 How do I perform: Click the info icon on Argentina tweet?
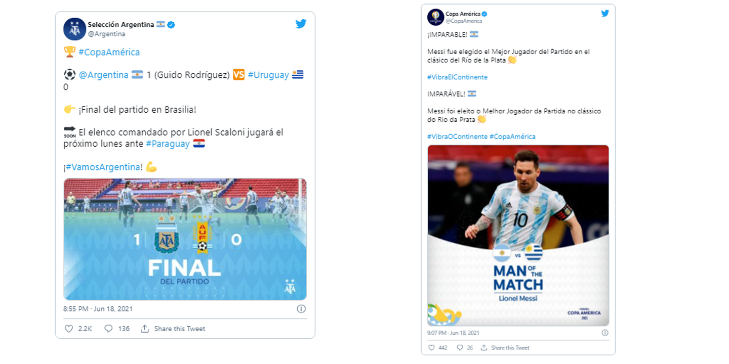[x=301, y=308]
